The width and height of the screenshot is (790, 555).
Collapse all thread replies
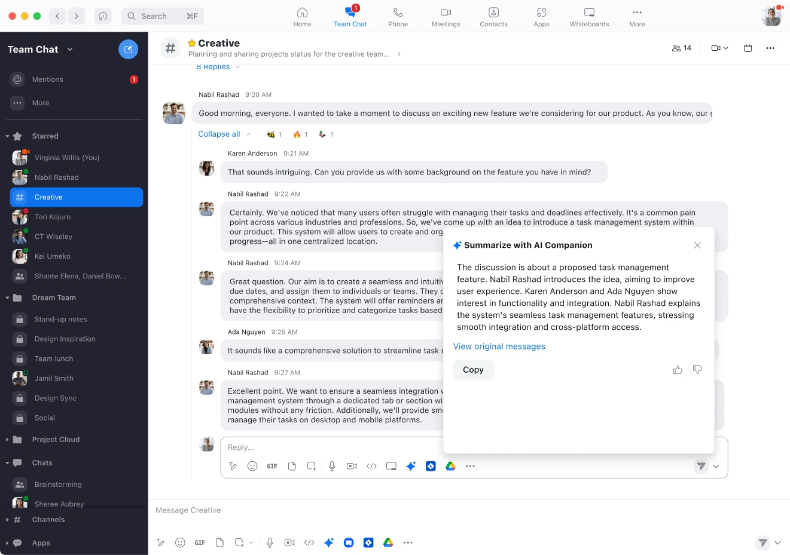219,134
